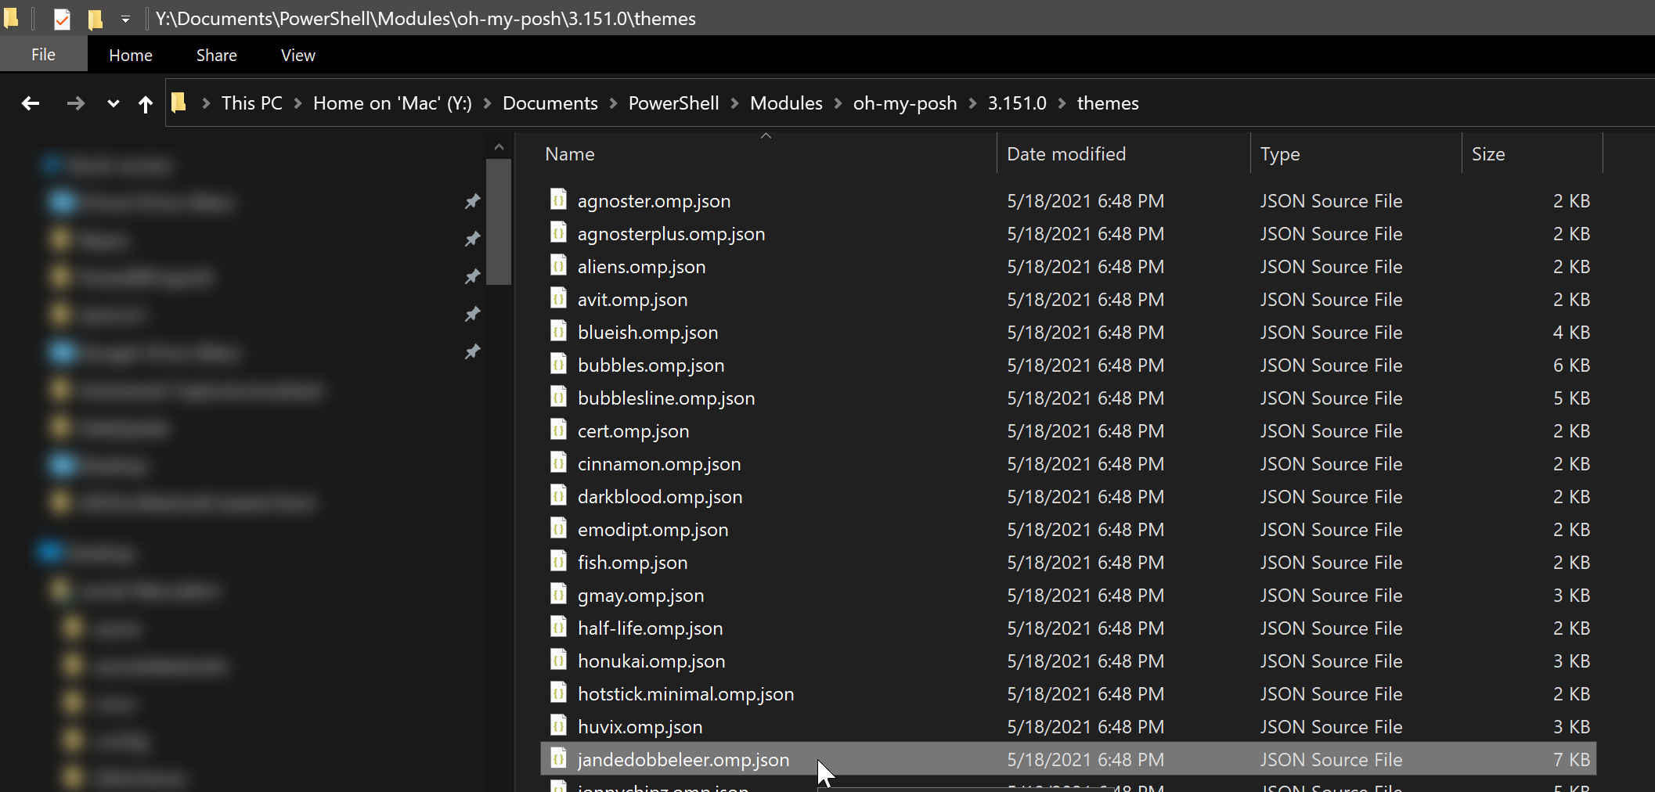This screenshot has height=792, width=1655.
Task: Click the oh-my-posh breadcrumb
Action: (x=905, y=103)
